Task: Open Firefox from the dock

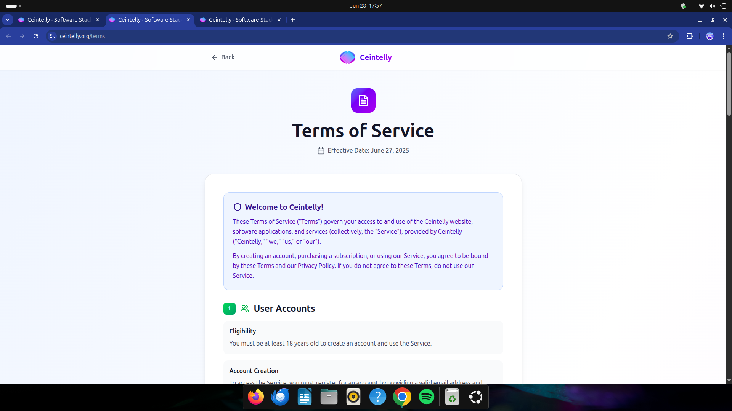Action: (x=256, y=397)
